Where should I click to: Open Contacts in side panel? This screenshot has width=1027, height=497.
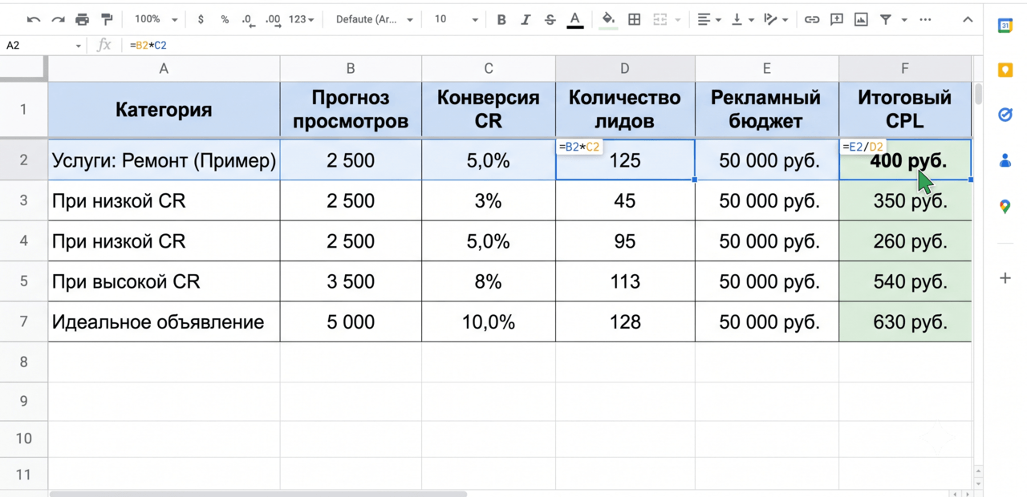1005,161
